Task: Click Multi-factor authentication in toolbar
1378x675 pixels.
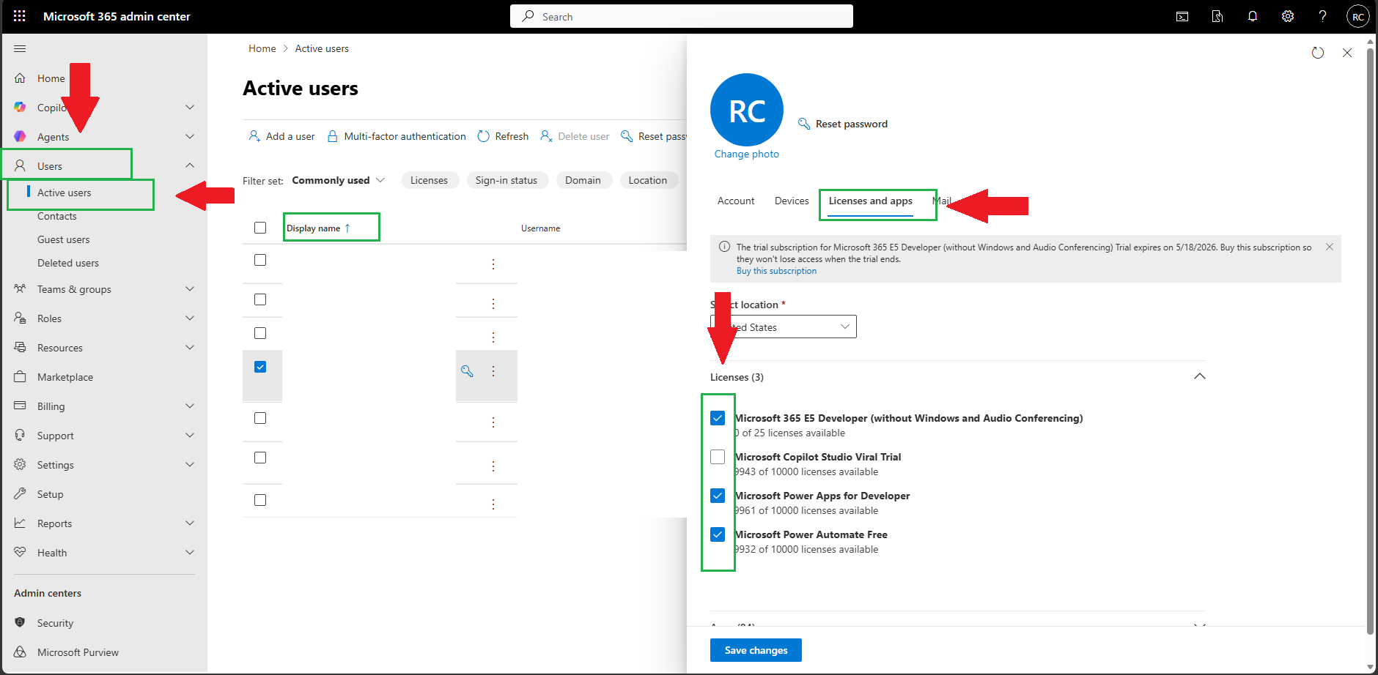Action: click(397, 136)
